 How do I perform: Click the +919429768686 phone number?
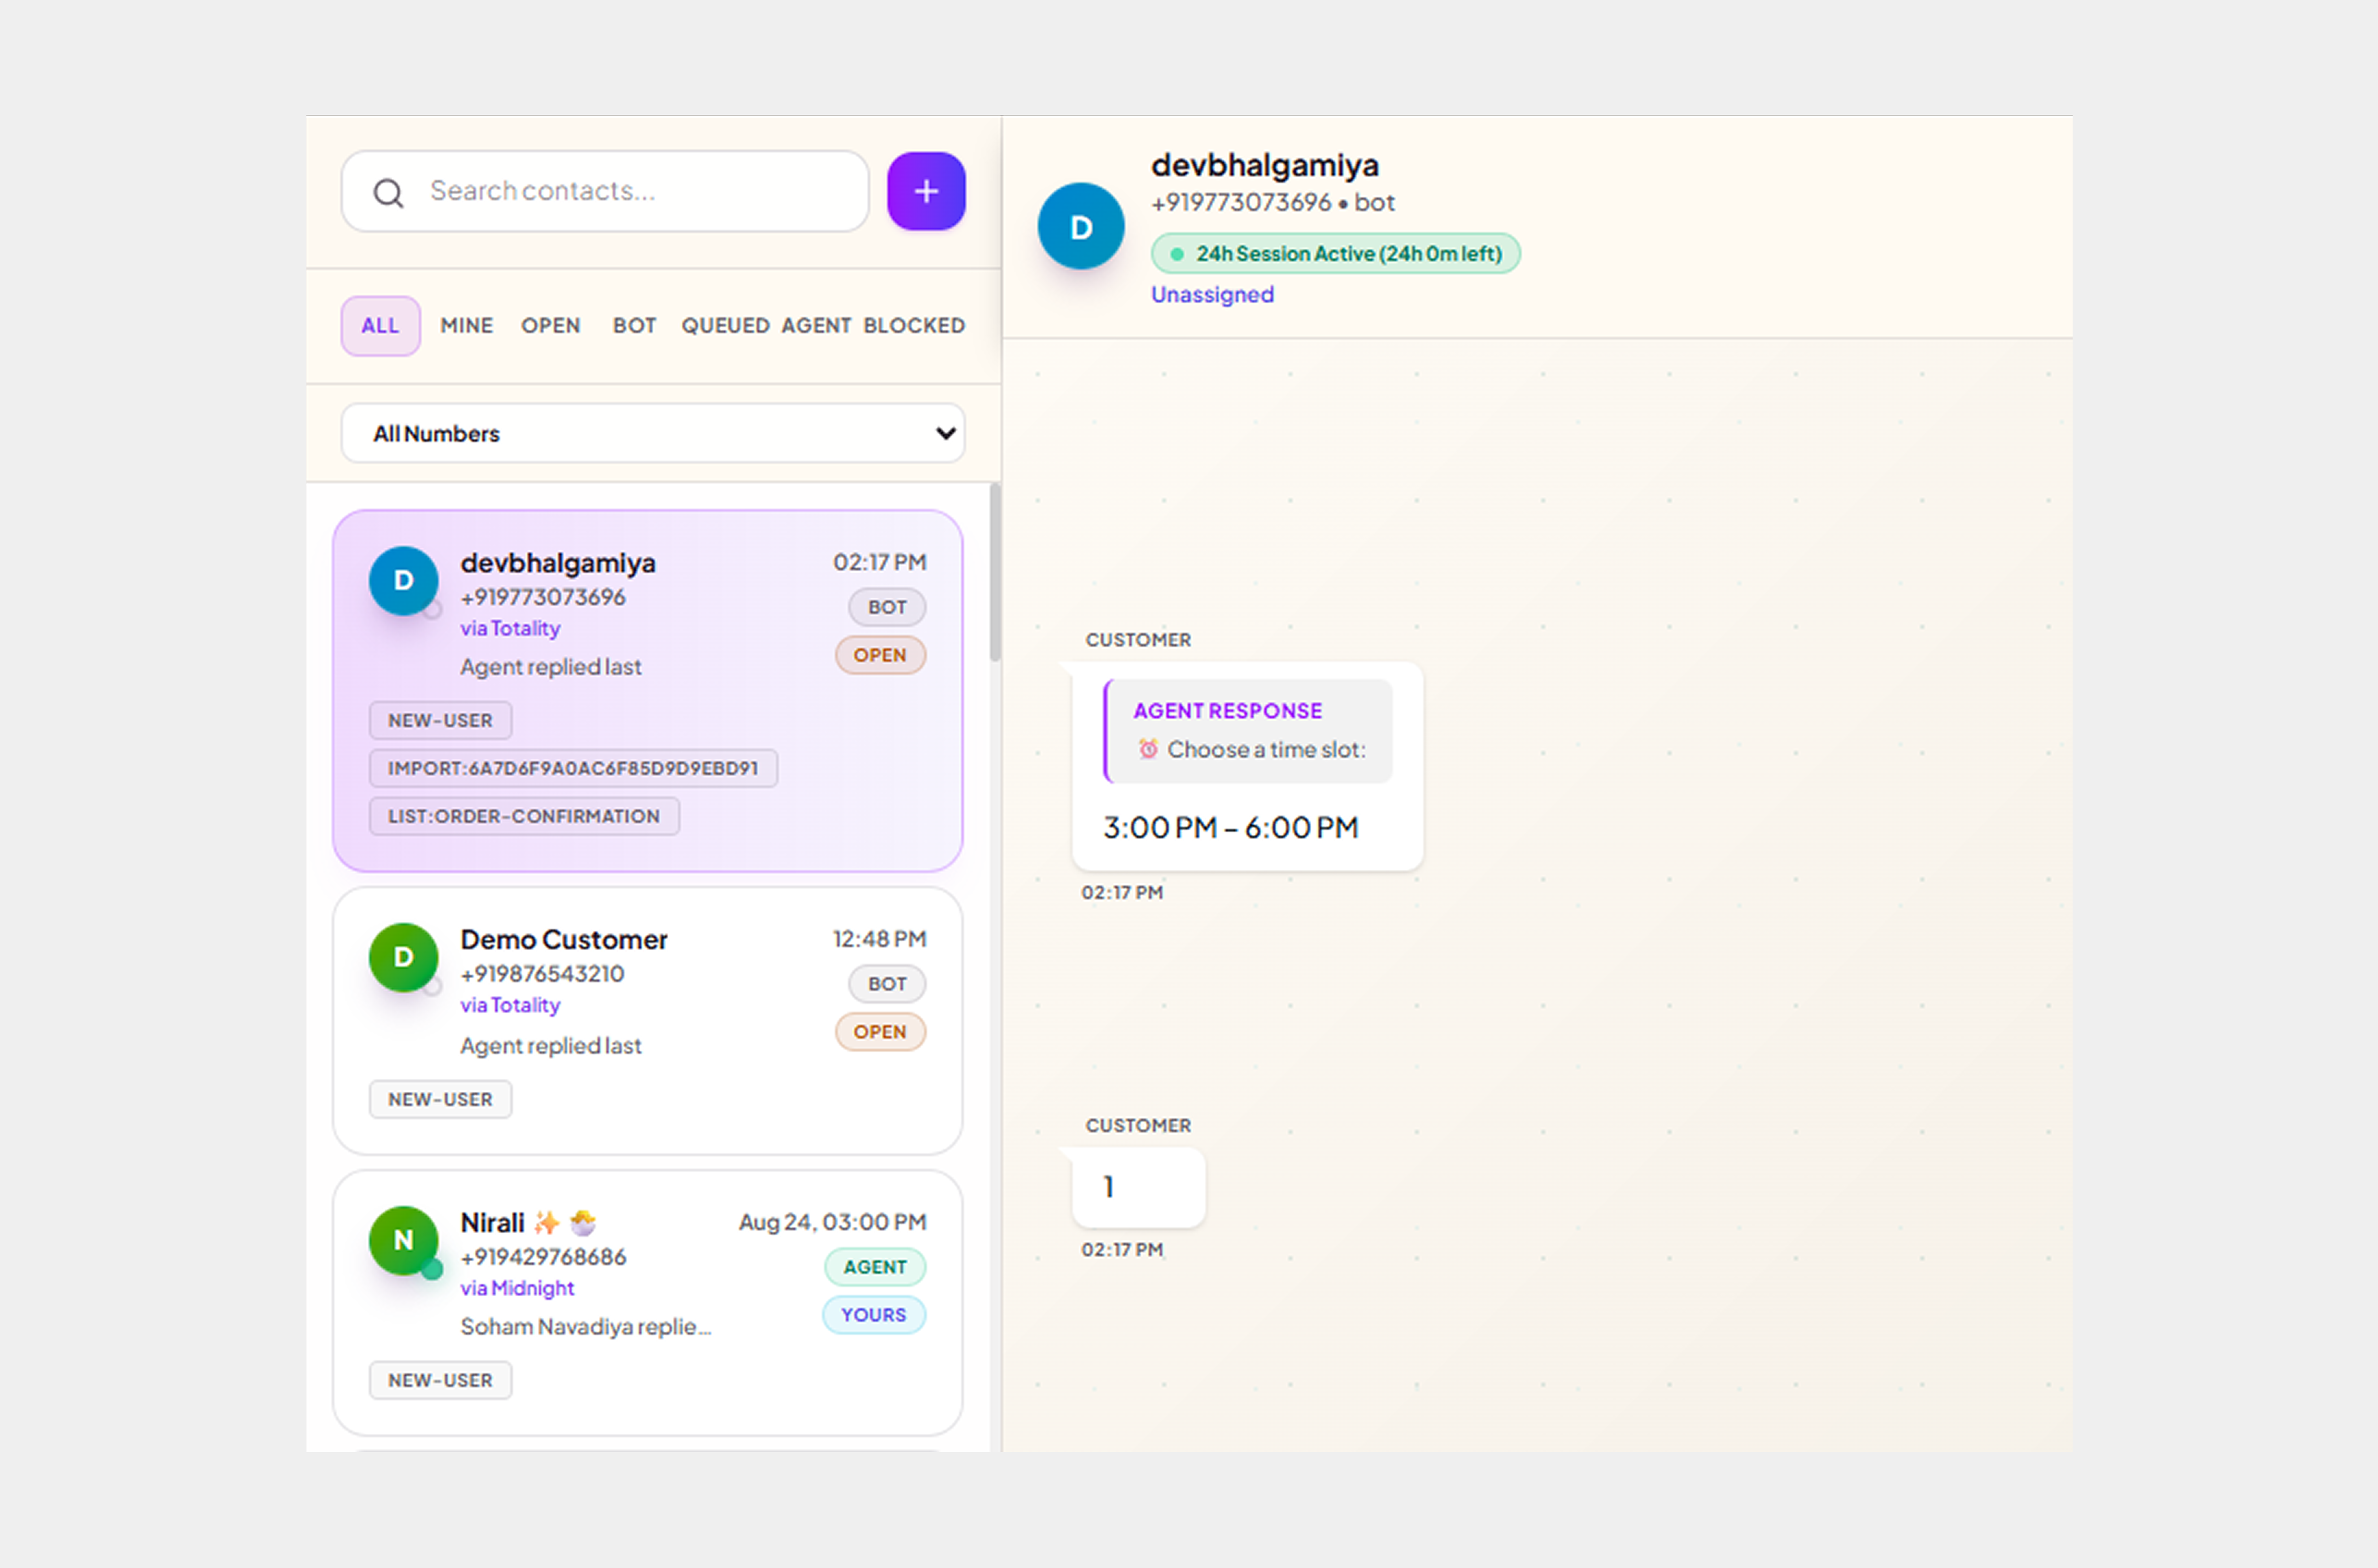pyautogui.click(x=542, y=1257)
